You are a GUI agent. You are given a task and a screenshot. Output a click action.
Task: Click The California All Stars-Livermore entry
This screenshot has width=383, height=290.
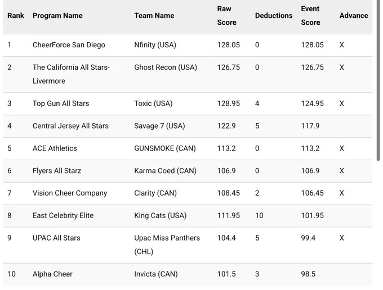pos(71,74)
